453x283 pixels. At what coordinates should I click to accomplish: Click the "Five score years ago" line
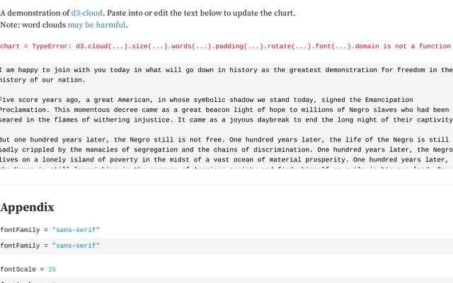pos(212,100)
